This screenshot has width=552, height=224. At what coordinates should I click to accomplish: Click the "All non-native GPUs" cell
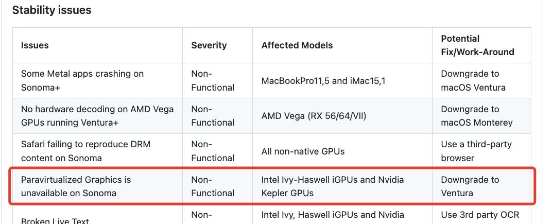303,151
